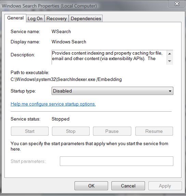Click the SearchIndexer.exe executable path text
This screenshot has width=186, height=196.
(66, 79)
